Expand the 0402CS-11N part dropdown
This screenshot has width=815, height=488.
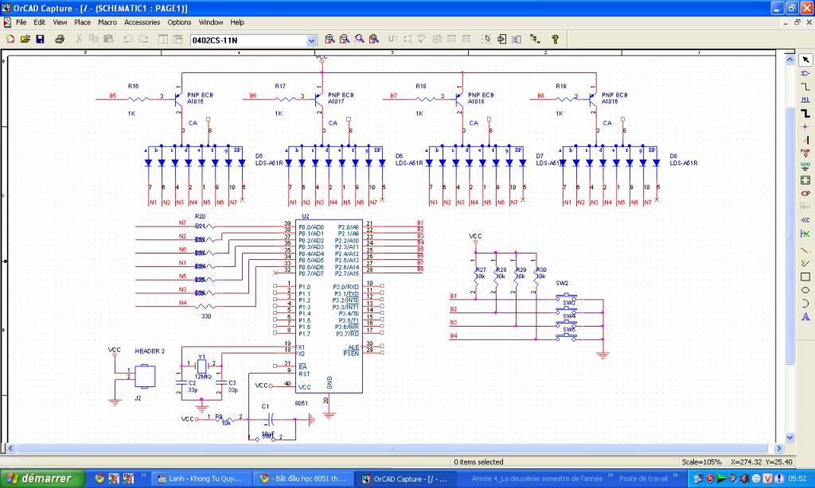tap(312, 40)
